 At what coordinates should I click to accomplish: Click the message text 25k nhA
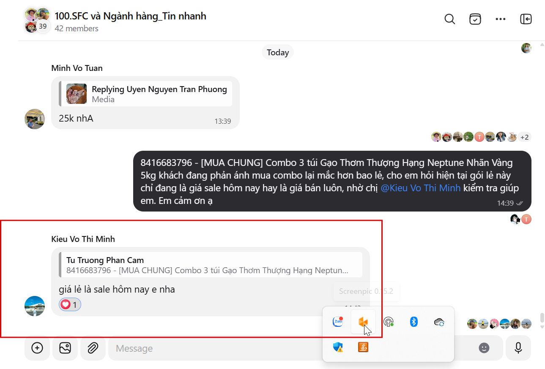tap(76, 118)
